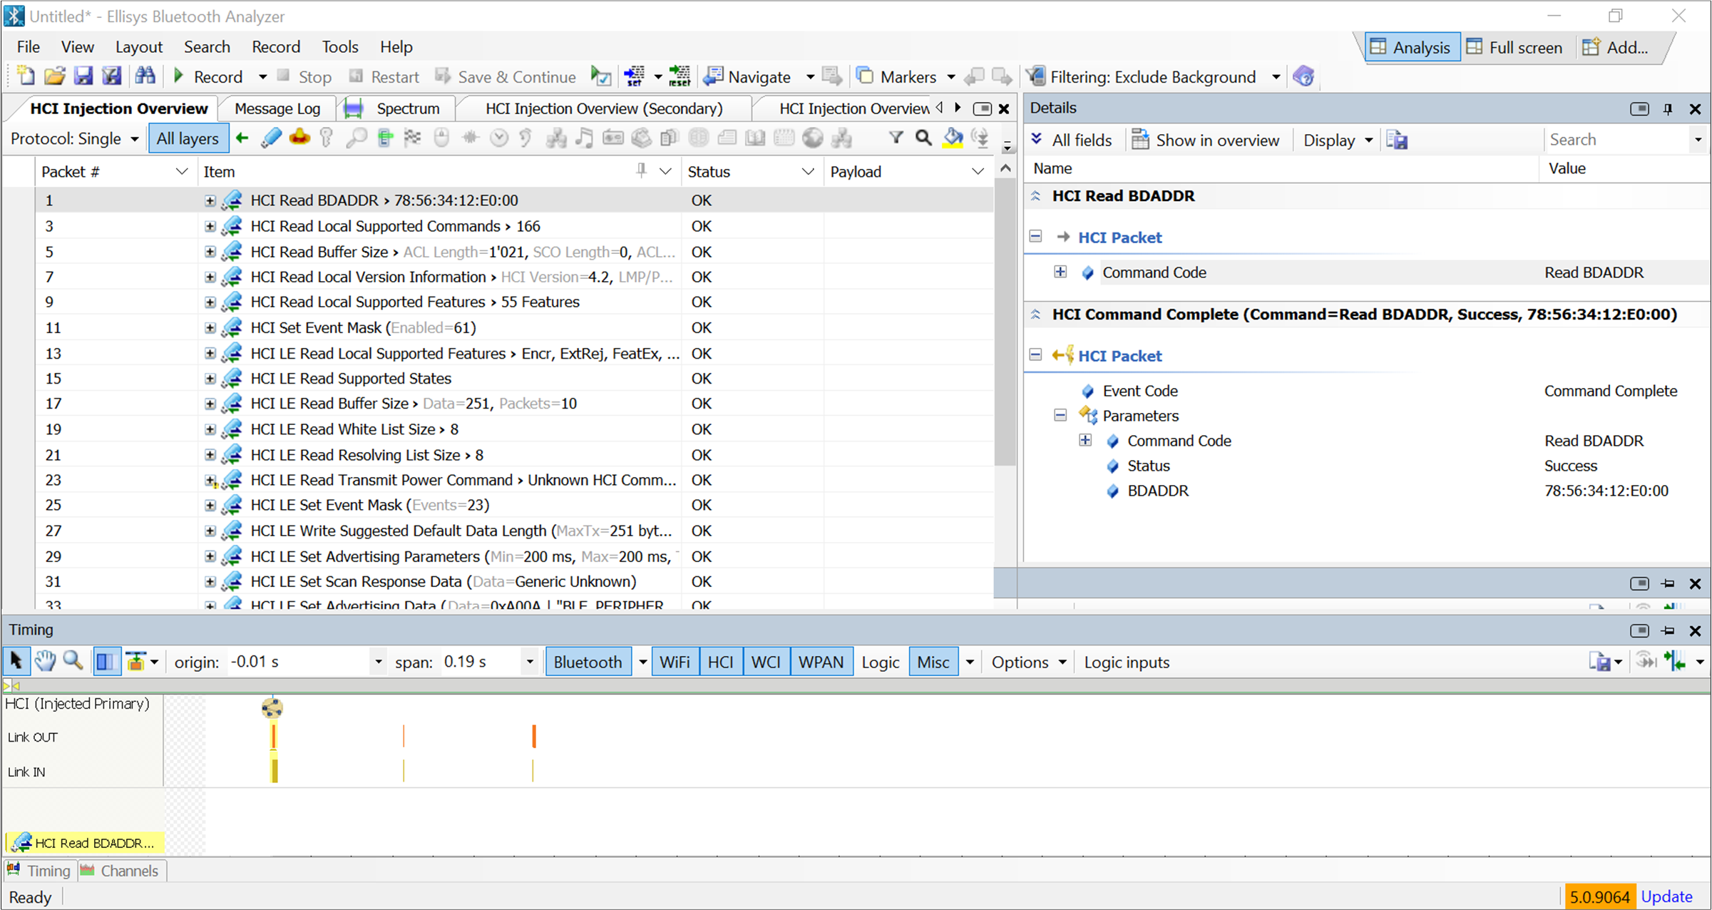Select the Full screen layout

(1515, 48)
